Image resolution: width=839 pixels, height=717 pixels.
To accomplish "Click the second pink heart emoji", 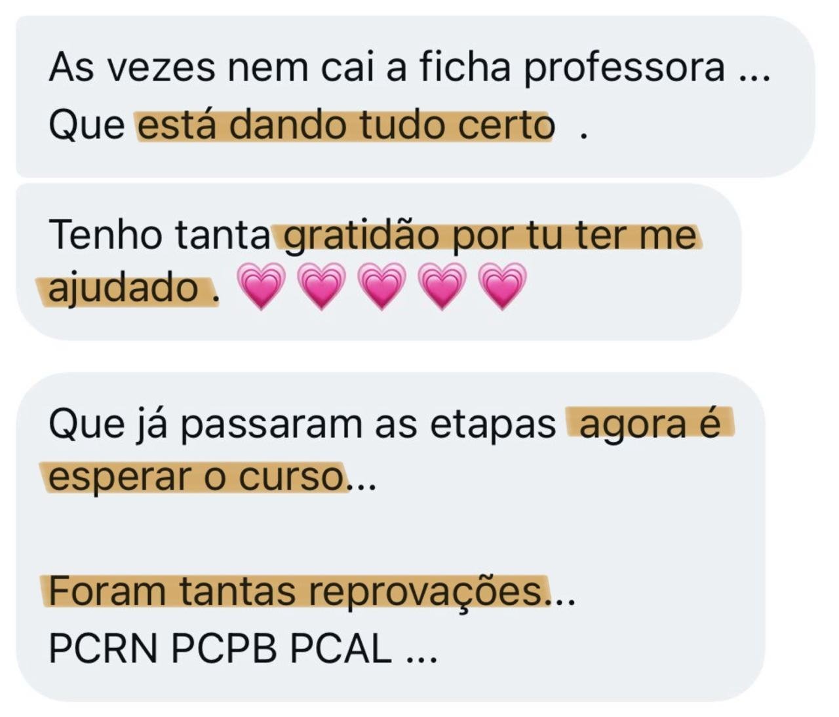I will coord(321,286).
